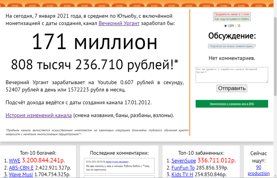Open the SevenSupe banned channel link
This screenshot has width=277, height=178.
coord(184,161)
